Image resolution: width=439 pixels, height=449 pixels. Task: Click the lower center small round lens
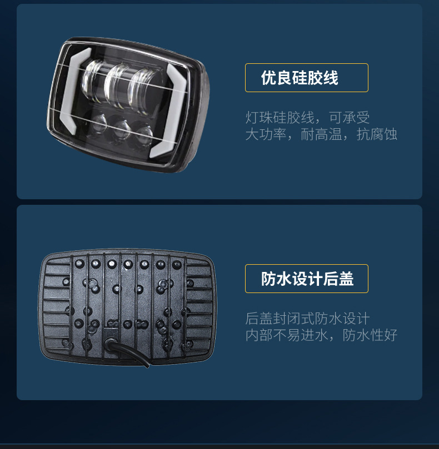pos(121,129)
